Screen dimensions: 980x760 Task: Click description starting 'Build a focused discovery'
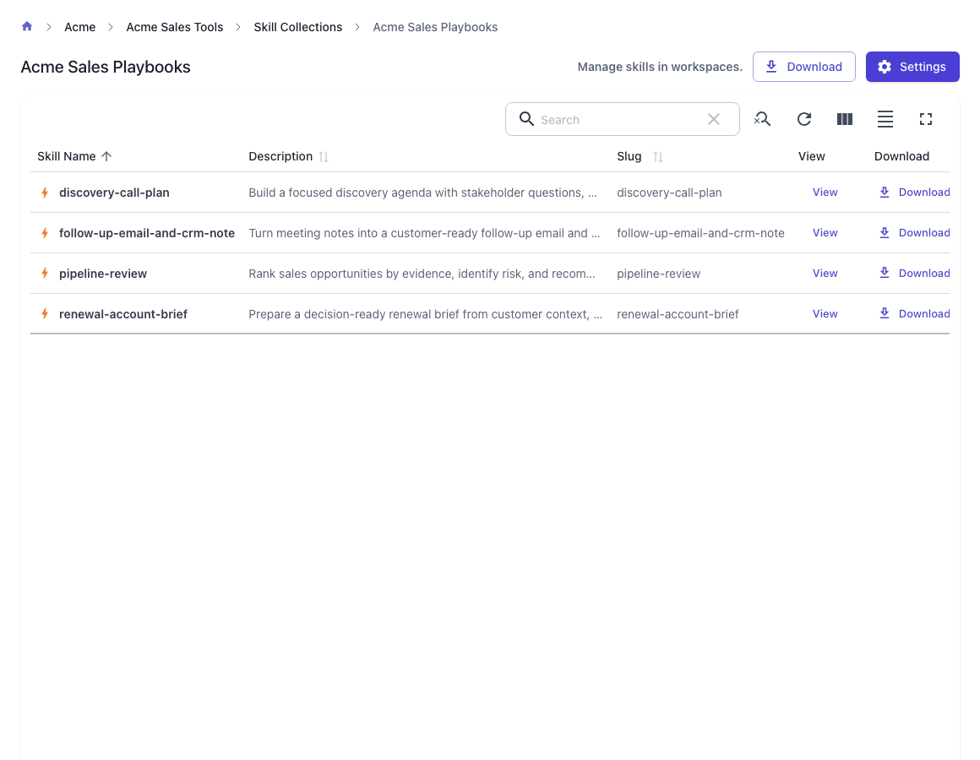click(x=422, y=193)
